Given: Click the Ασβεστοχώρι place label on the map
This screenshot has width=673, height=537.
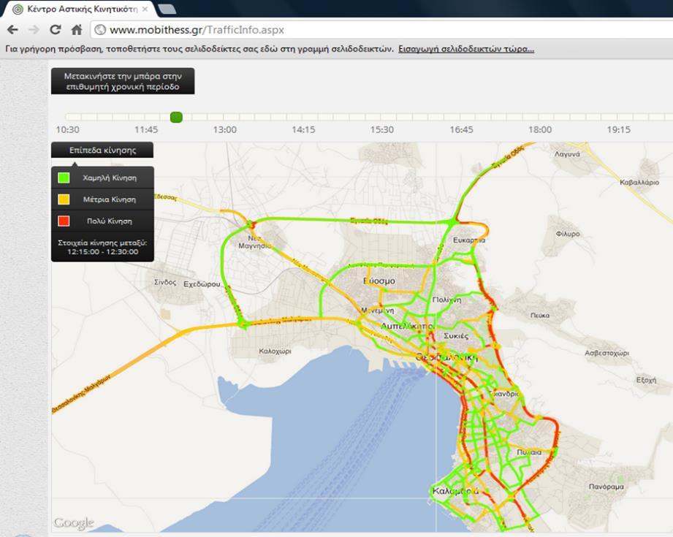Looking at the screenshot, I should (x=607, y=354).
